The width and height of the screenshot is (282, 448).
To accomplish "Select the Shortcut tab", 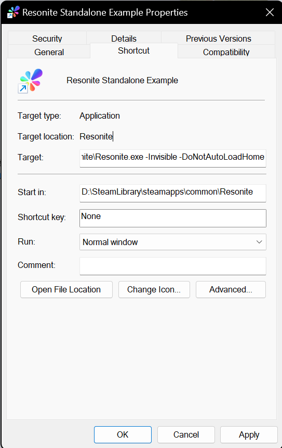I will pyautogui.click(x=133, y=50).
